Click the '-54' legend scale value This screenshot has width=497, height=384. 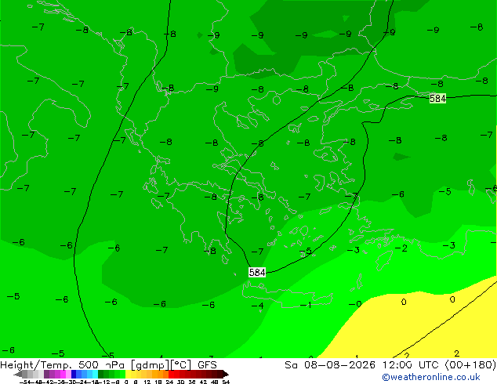24,382
